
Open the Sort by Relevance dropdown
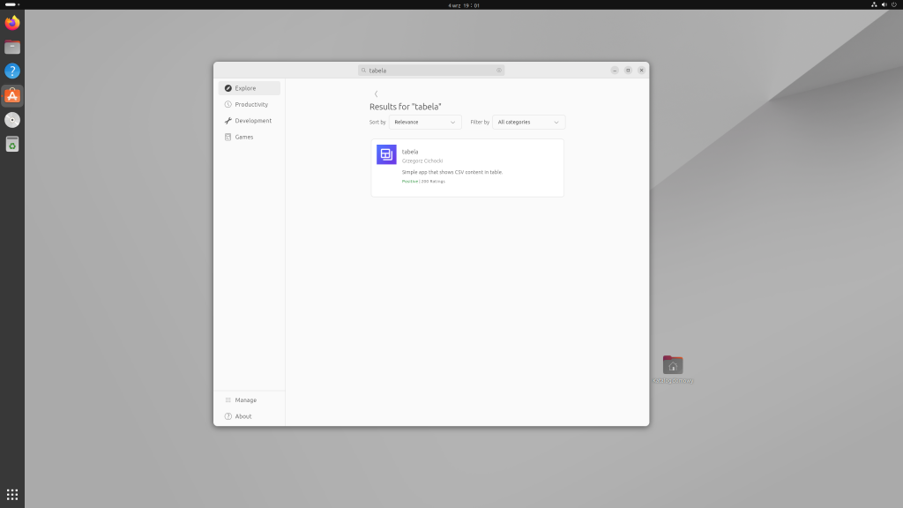425,122
